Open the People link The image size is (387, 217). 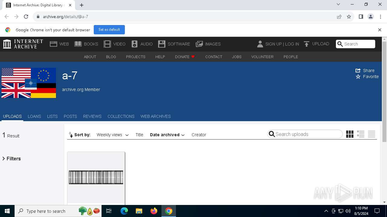click(291, 57)
